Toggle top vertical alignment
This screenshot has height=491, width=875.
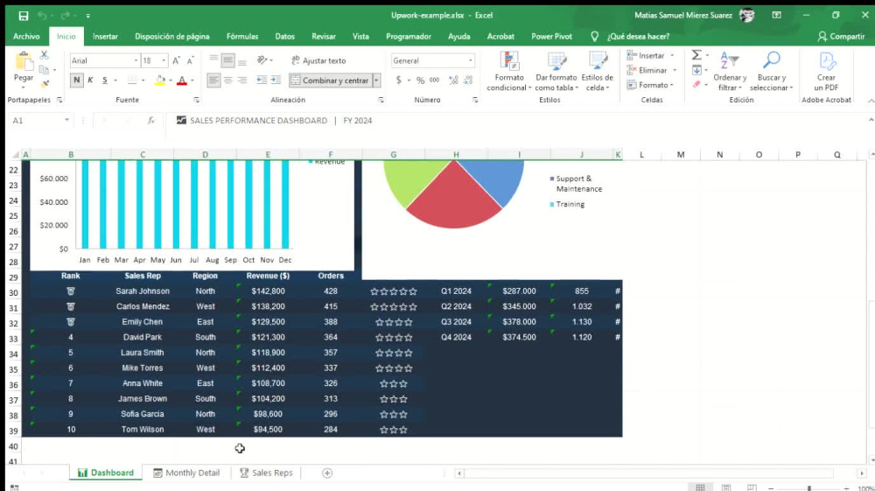pyautogui.click(x=213, y=60)
